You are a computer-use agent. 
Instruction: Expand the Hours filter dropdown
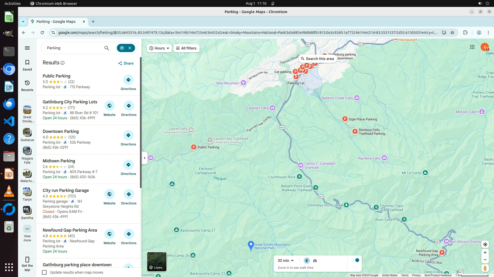pyautogui.click(x=159, y=48)
